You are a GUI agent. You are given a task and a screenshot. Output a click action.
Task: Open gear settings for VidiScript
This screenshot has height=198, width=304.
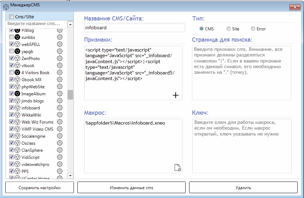click(x=60, y=157)
